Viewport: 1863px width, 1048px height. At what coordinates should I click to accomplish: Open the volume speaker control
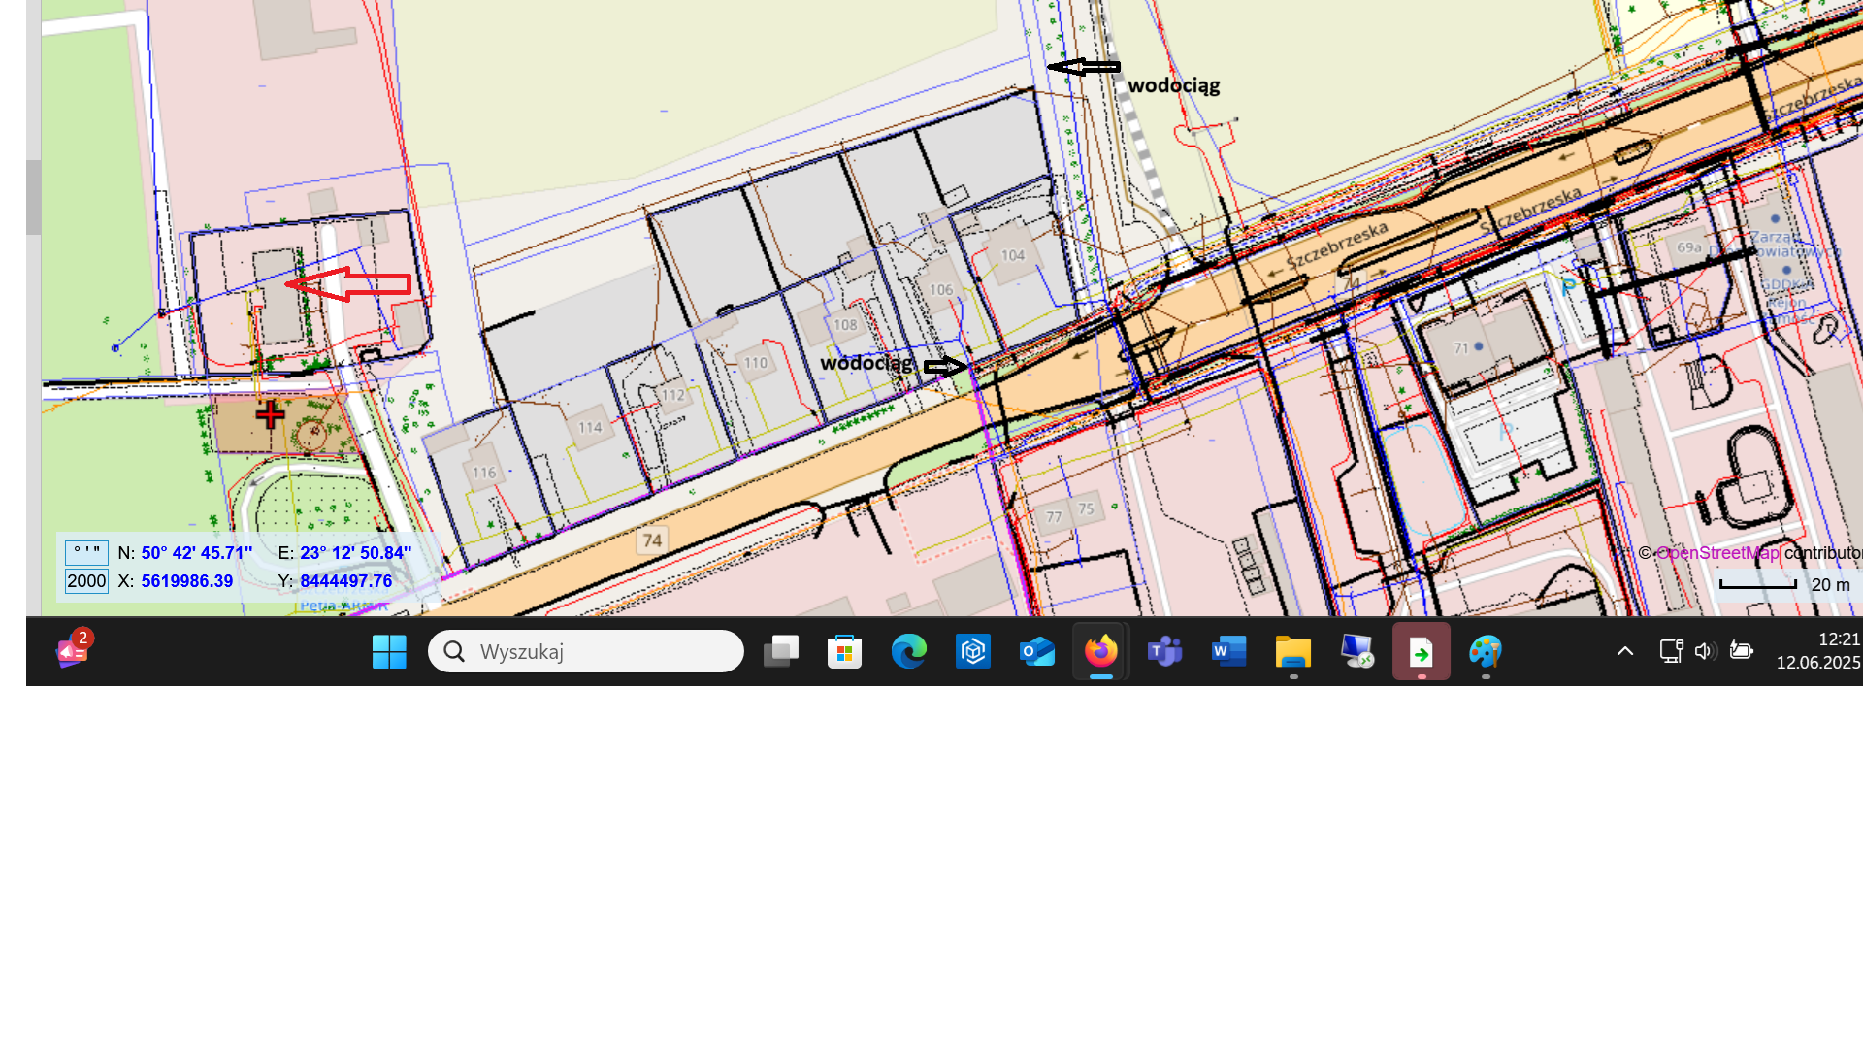point(1705,651)
